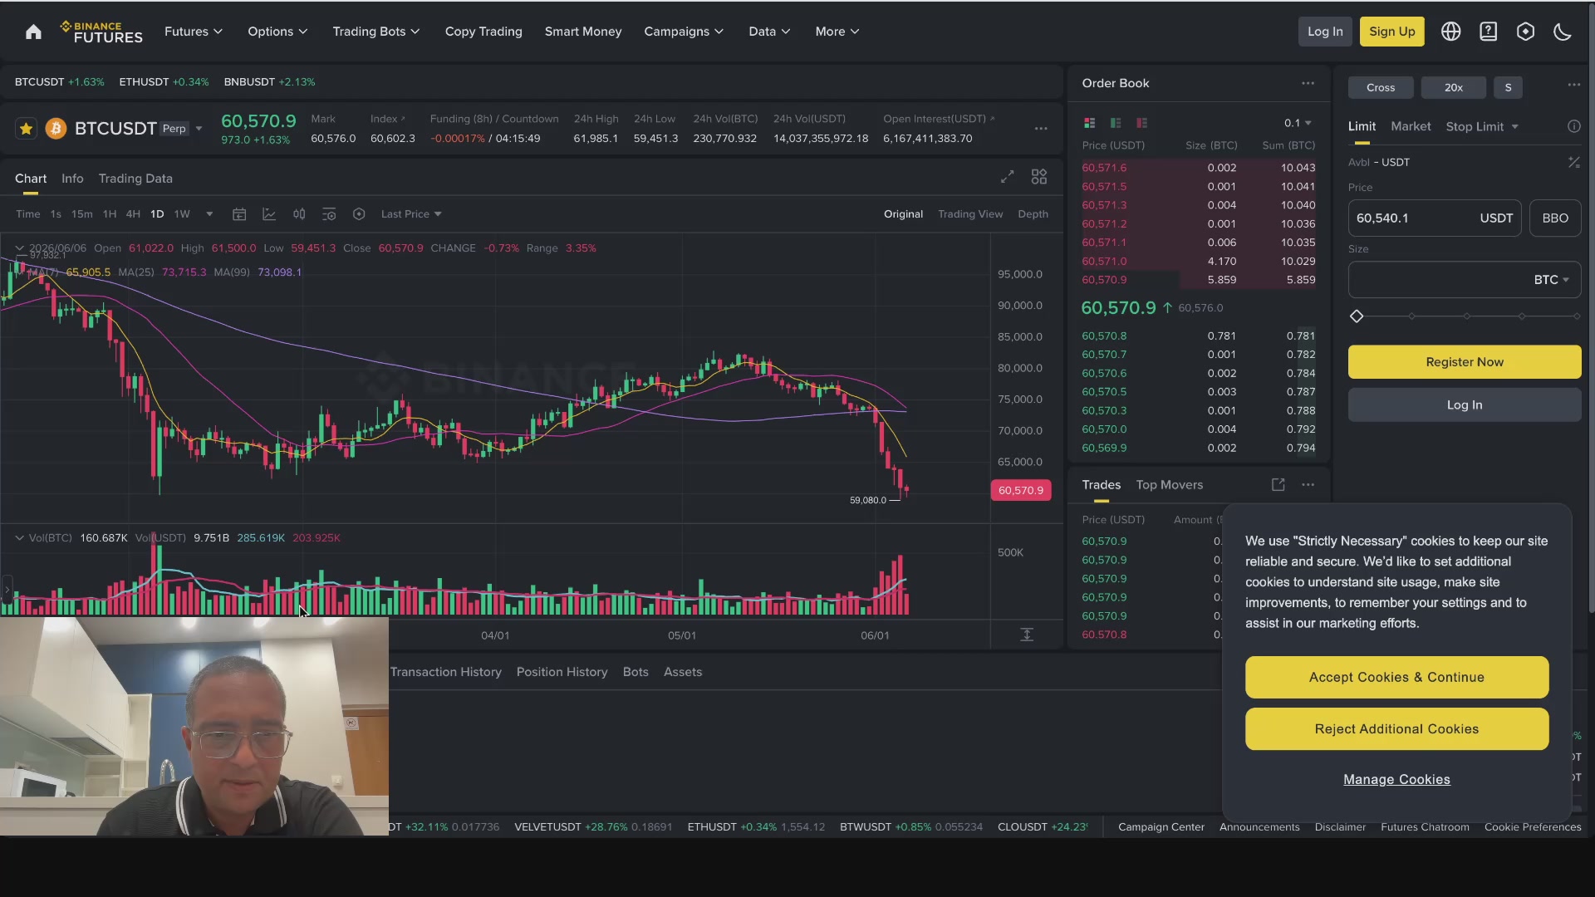Expand the Campaigns menu
This screenshot has height=897, width=1595.
684,32
